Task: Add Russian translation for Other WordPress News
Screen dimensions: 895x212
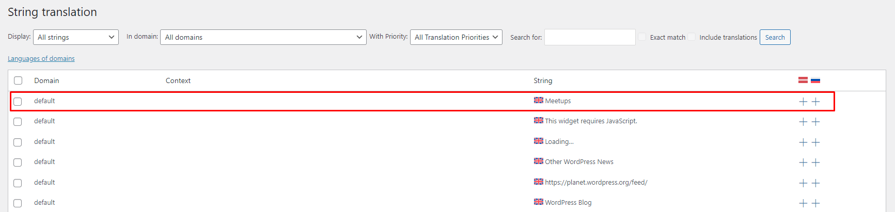Action: point(815,162)
